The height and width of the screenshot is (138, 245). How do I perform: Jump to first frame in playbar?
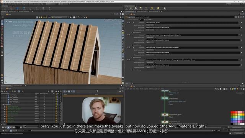[x=3, y=127]
